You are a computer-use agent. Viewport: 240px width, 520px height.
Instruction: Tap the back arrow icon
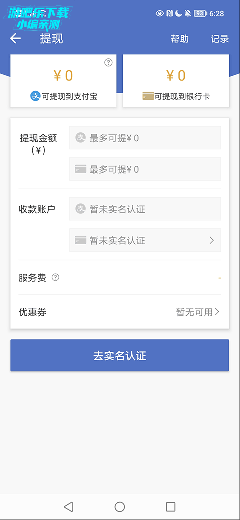point(15,39)
